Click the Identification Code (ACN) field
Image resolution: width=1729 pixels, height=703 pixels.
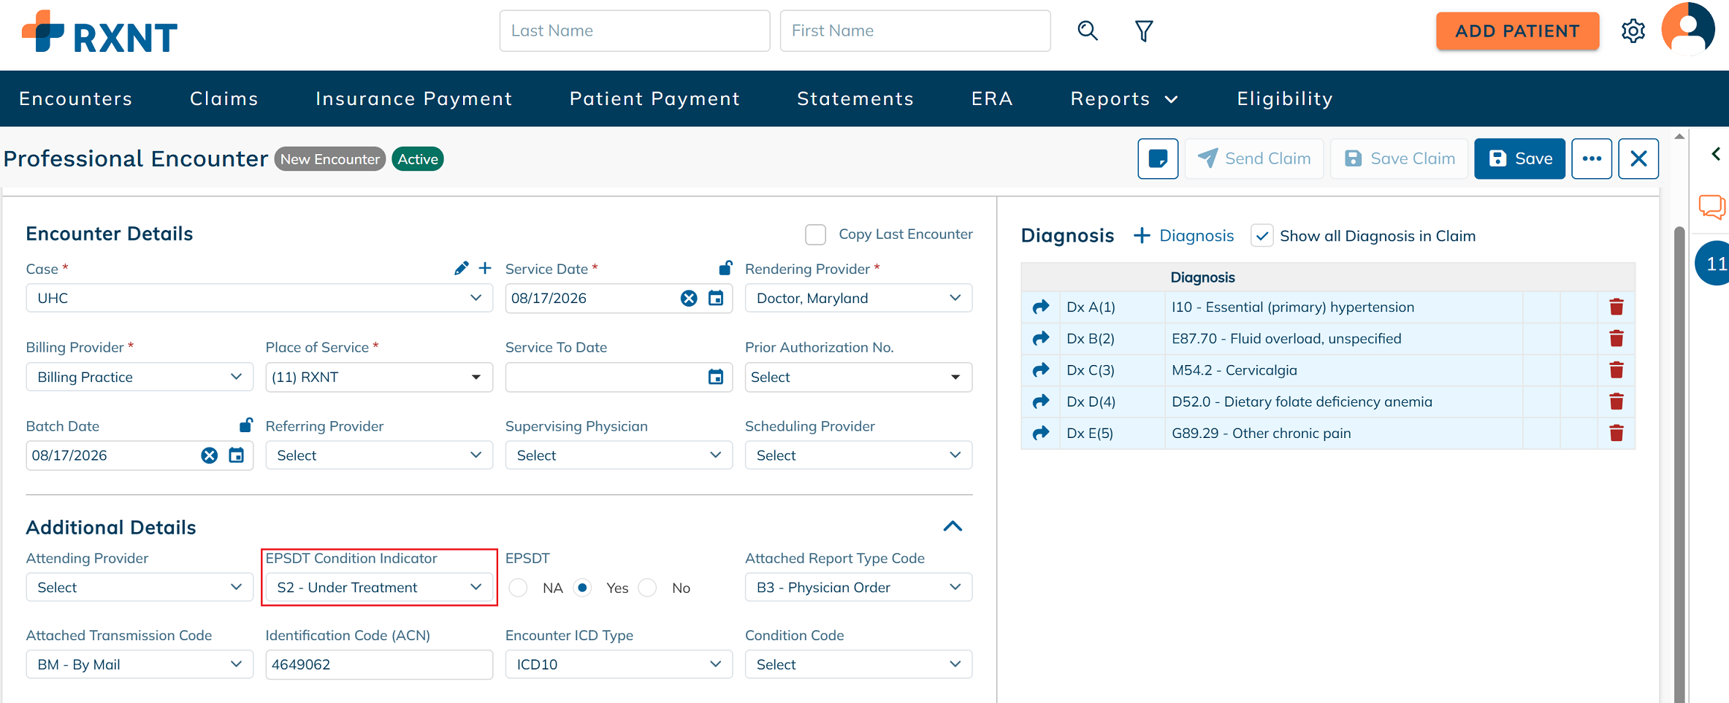click(378, 664)
